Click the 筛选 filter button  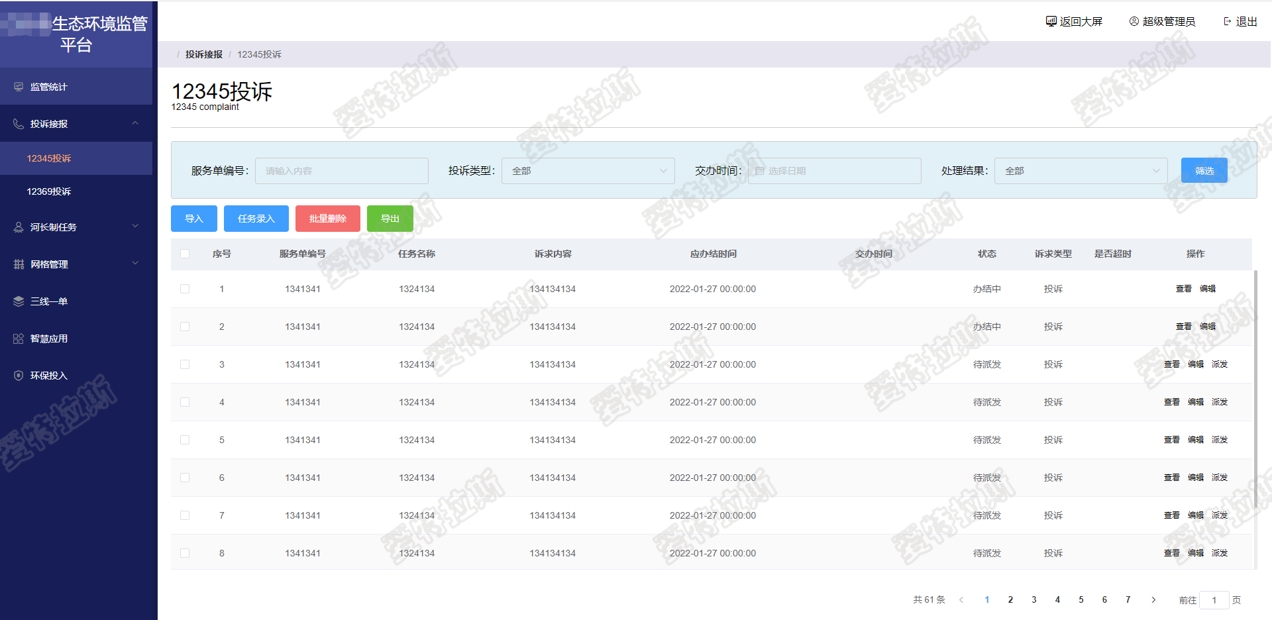click(x=1204, y=170)
